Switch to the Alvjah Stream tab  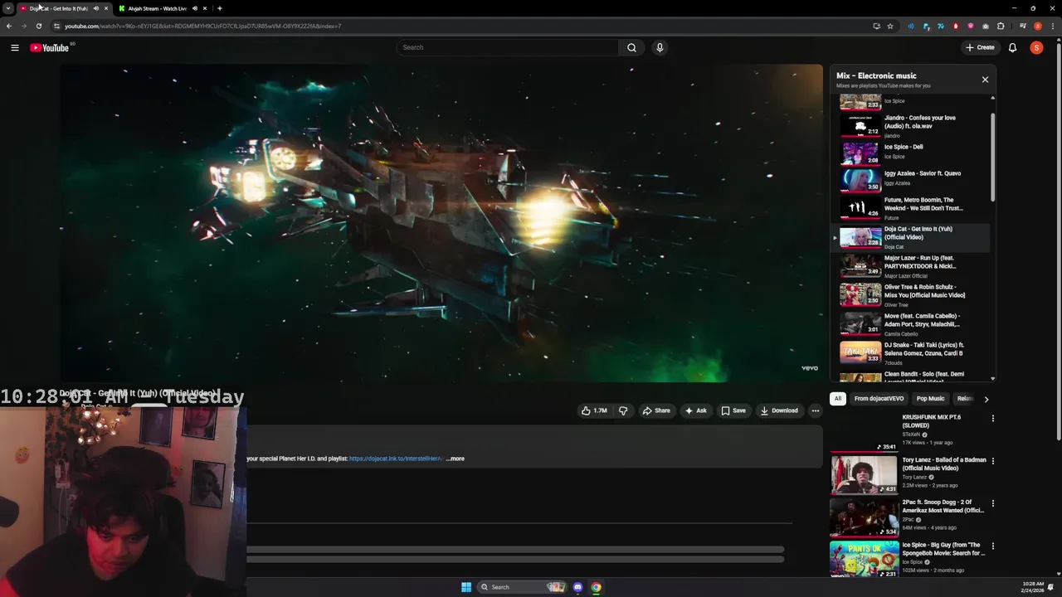(157, 8)
